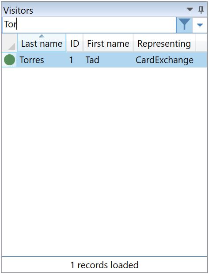Select the CardExchange representing cell
Viewport: 209px width, 274px height.
164,60
